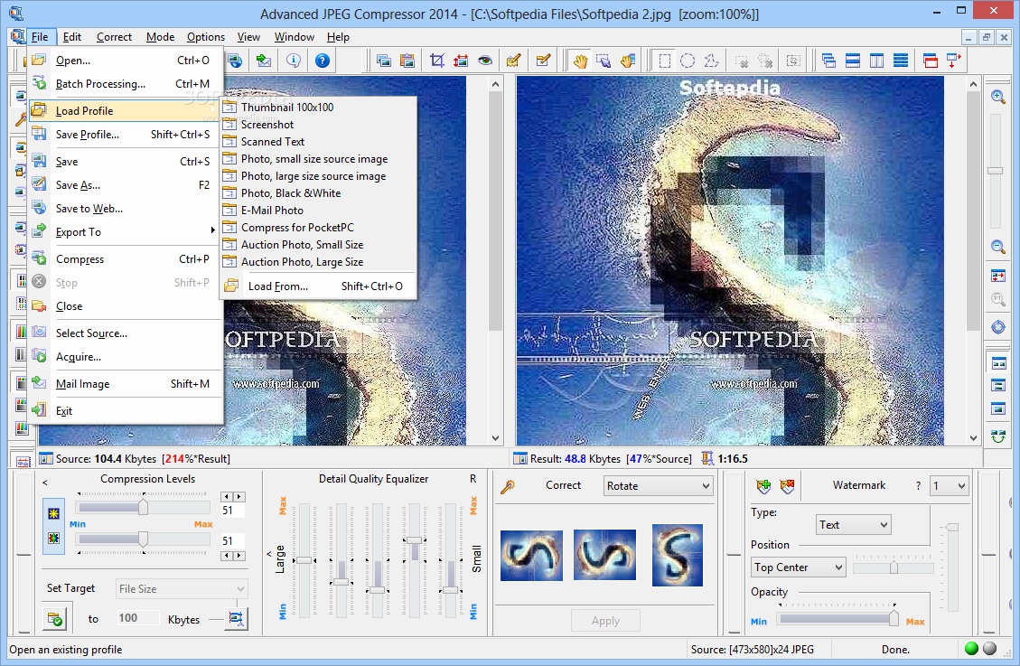1020x666 pixels.
Task: Click the target settings folder check icon
Action: tap(55, 618)
